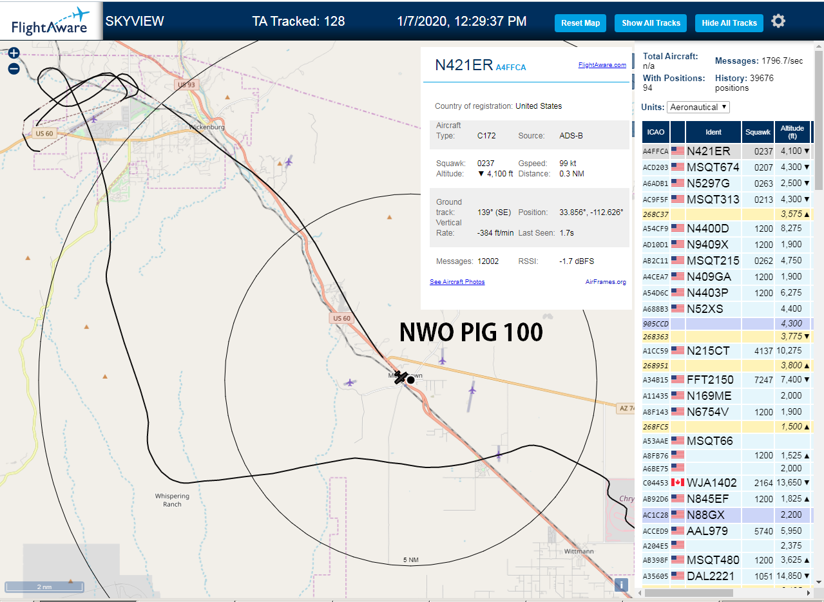824x602 pixels.
Task: Click A4FFCA hex code beside N421ER title
Action: pyautogui.click(x=511, y=68)
